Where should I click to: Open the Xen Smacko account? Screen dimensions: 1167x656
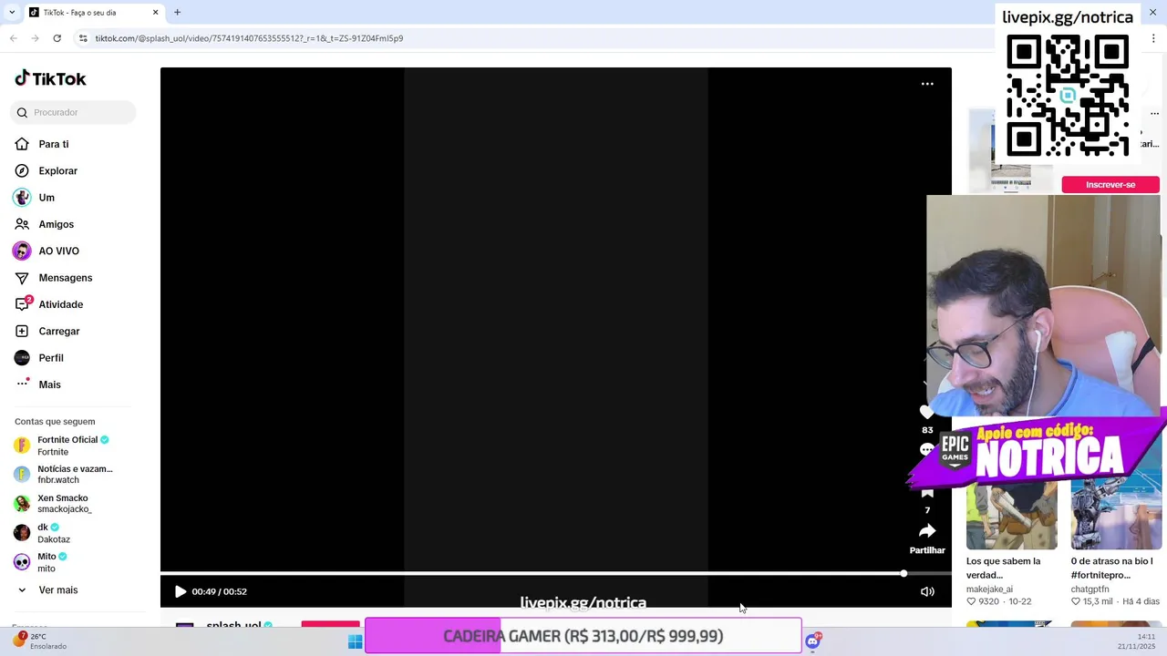[x=53, y=503]
